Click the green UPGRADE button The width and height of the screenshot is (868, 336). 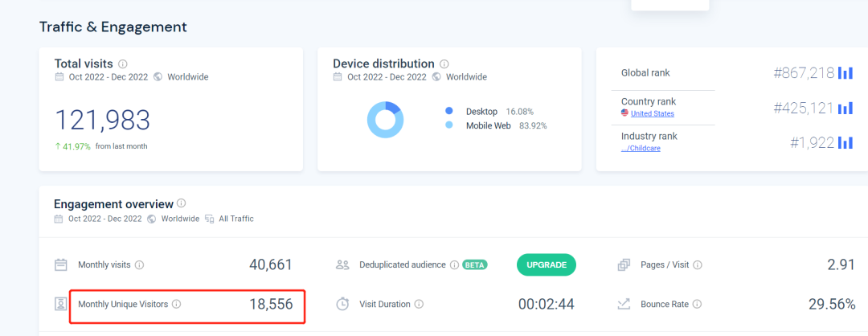(x=547, y=265)
